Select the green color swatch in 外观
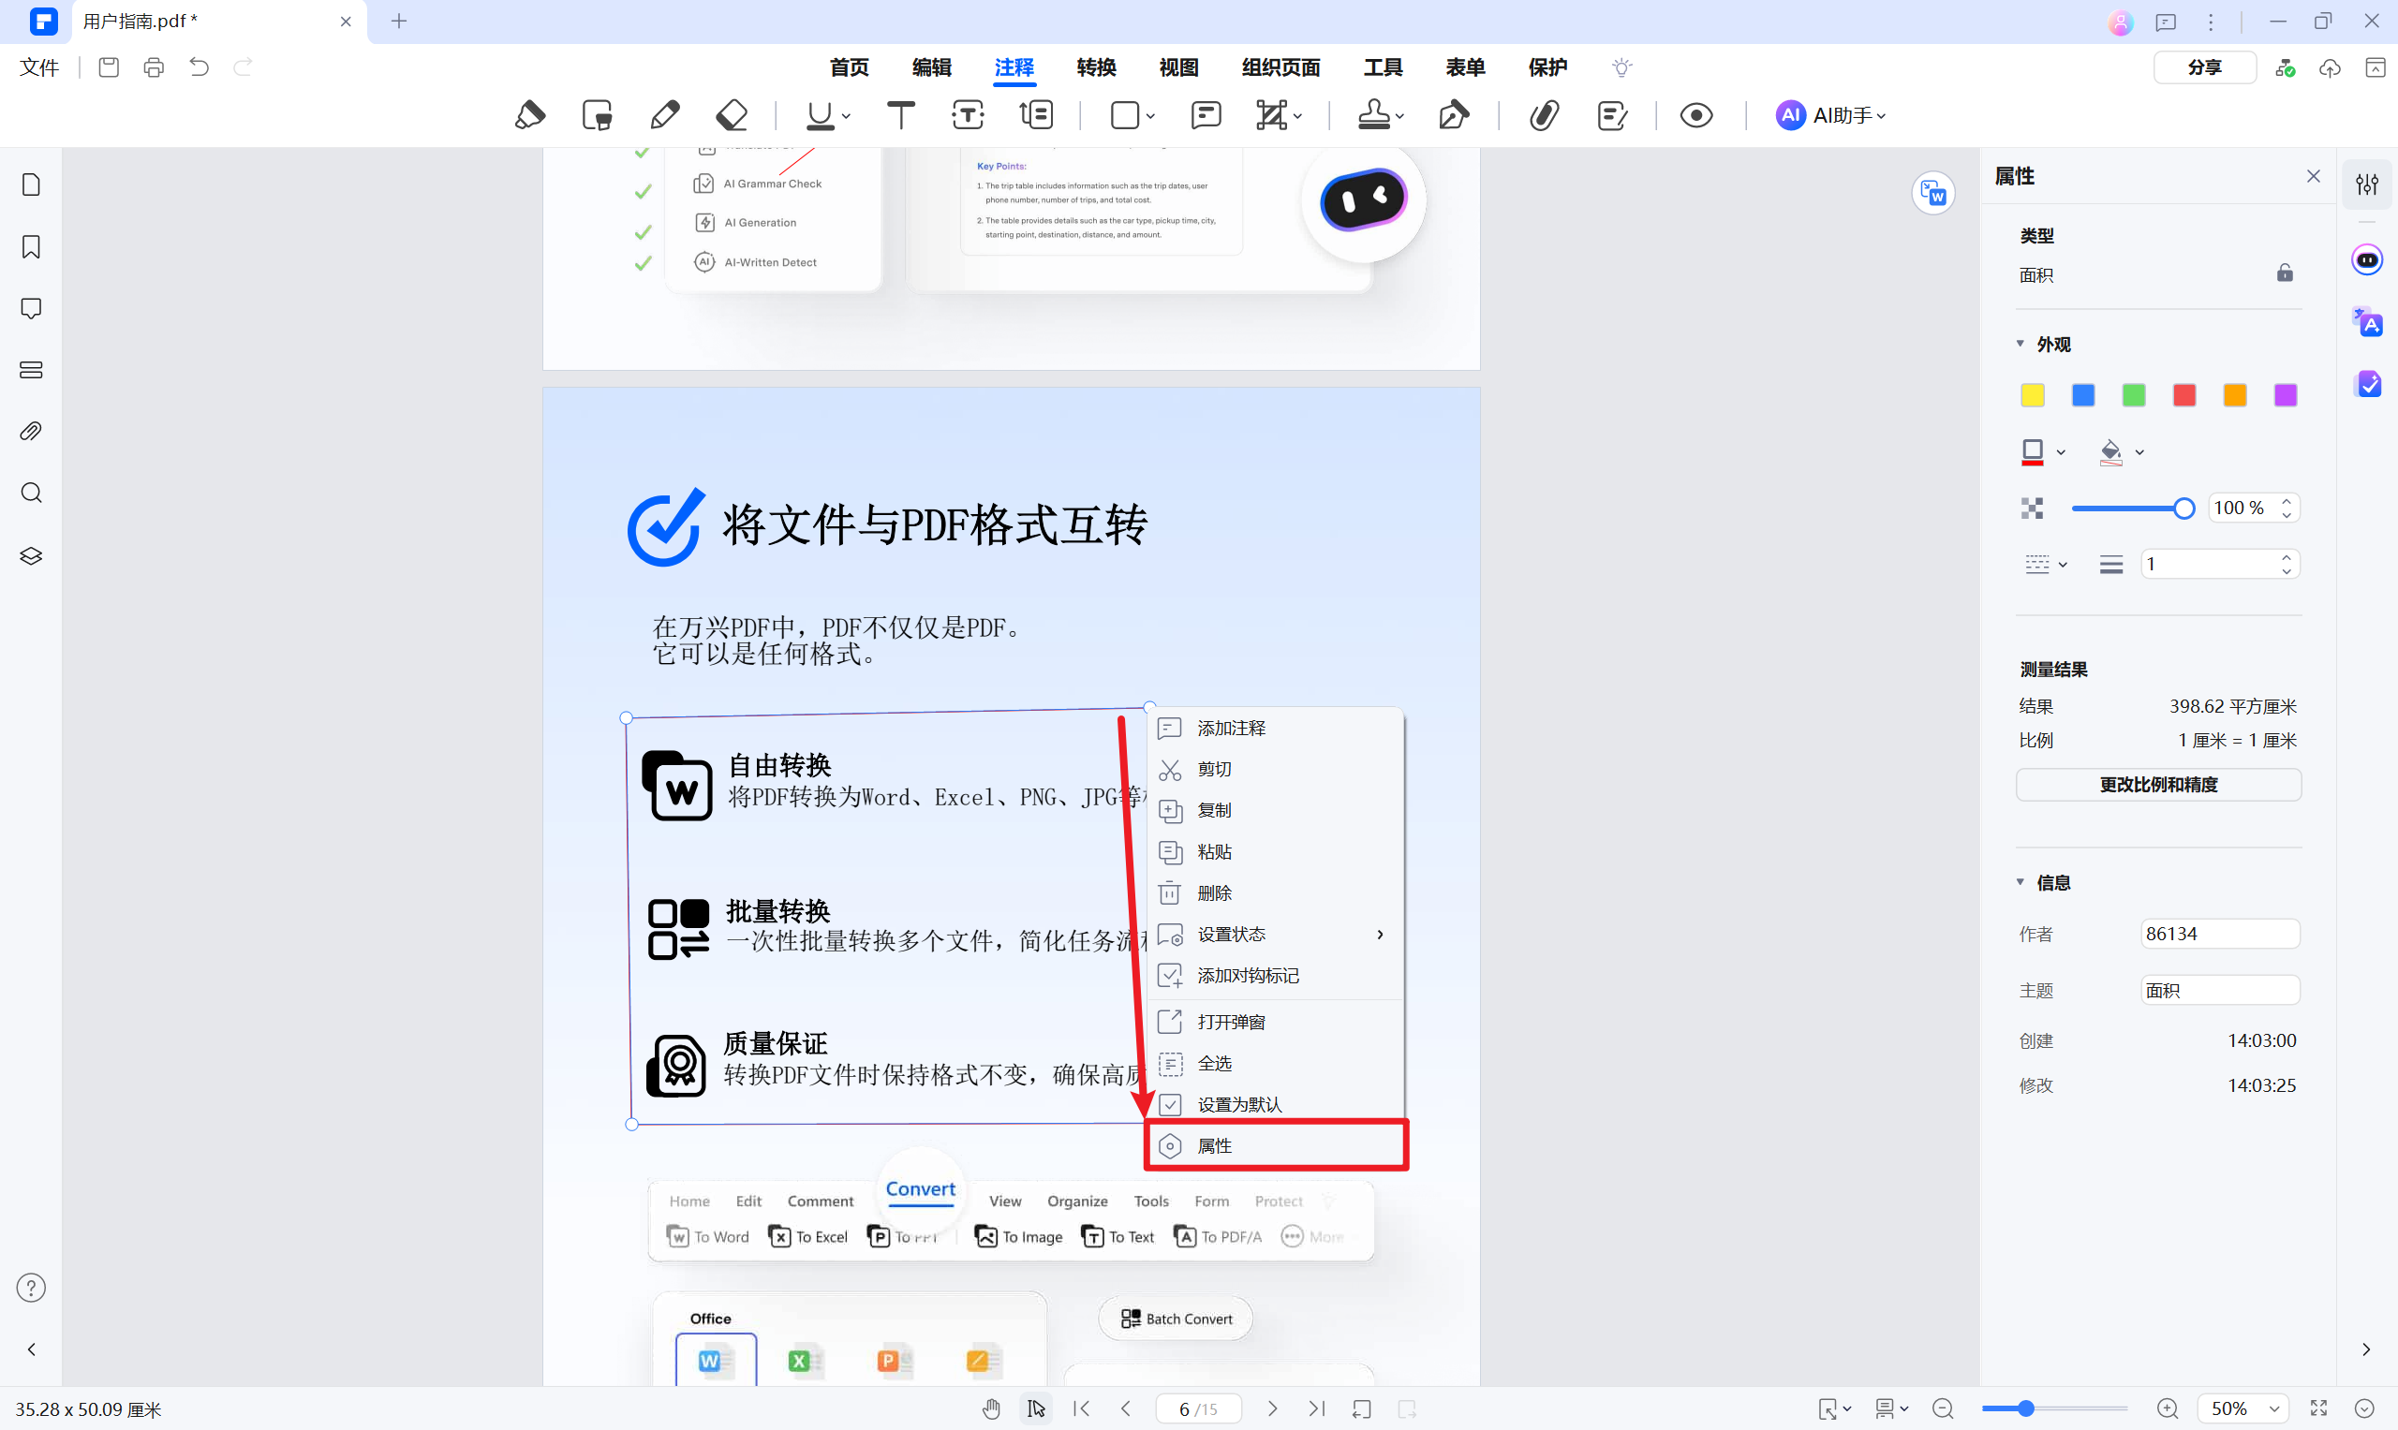 2133,395
